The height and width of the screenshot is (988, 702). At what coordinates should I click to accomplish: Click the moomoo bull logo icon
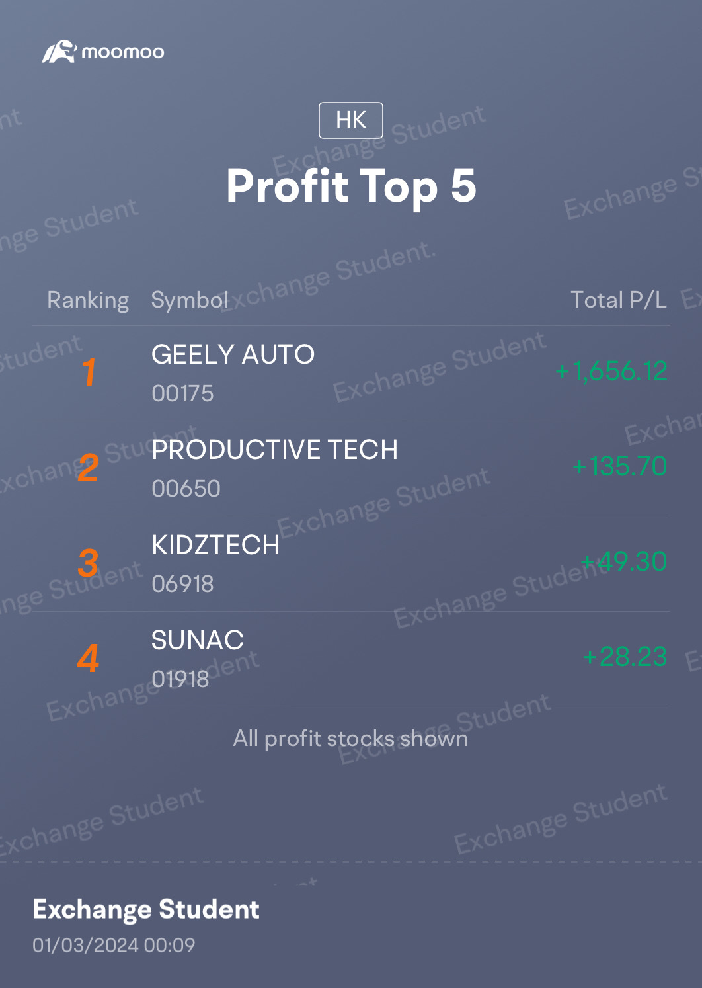click(x=59, y=52)
